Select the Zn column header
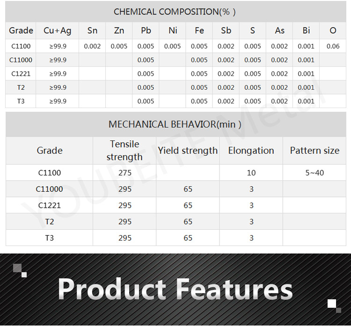The height and width of the screenshot is (333, 351). click(119, 30)
